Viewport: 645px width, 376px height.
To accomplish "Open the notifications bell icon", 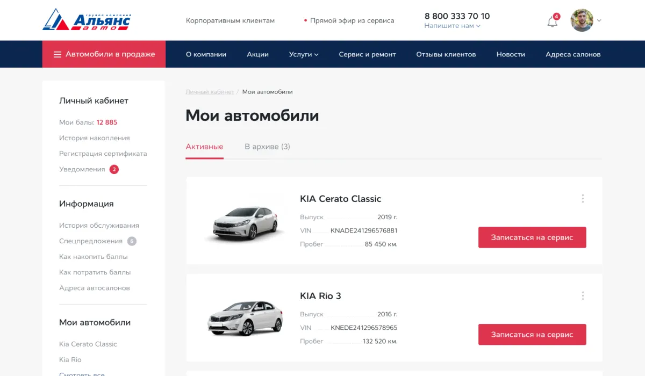I will pos(552,21).
